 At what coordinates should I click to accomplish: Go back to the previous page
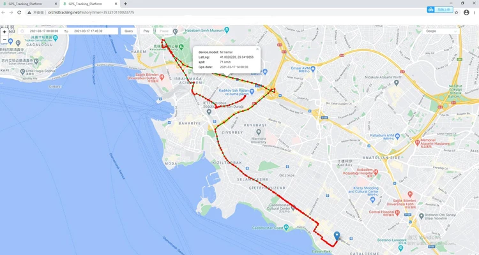point(3,13)
